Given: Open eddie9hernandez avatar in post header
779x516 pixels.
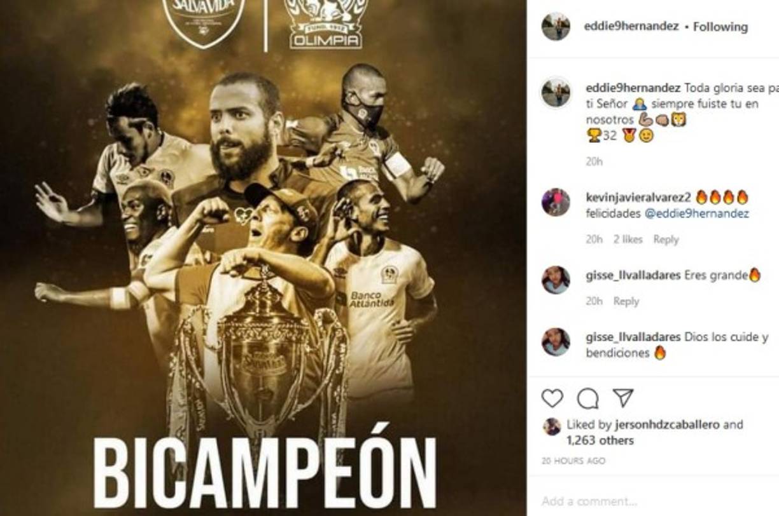Looking at the screenshot, I should [x=556, y=27].
